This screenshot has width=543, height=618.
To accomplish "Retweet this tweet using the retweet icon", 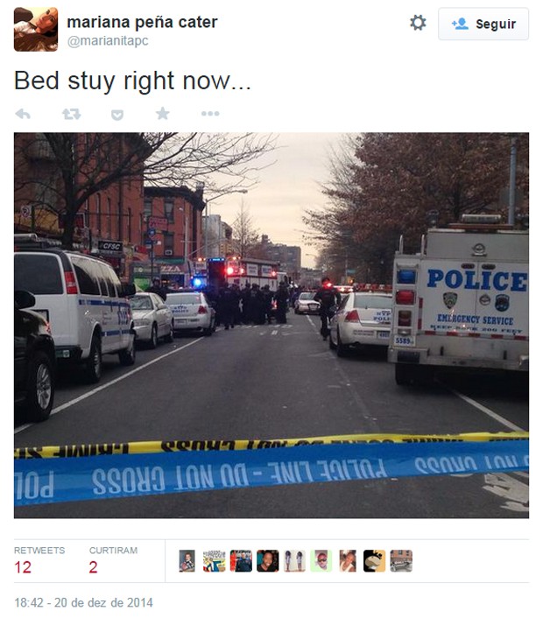I will pos(71,114).
